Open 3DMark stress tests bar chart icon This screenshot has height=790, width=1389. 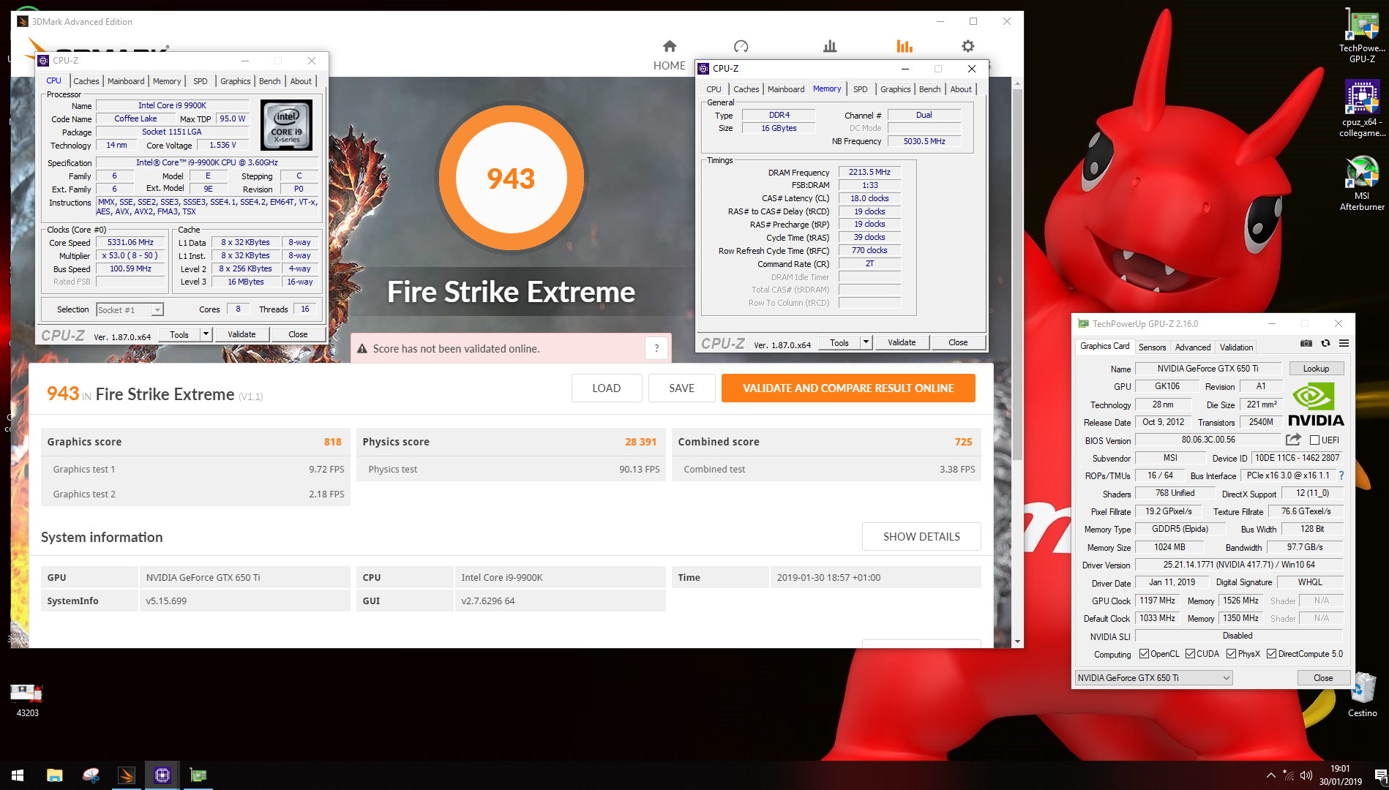(x=830, y=47)
